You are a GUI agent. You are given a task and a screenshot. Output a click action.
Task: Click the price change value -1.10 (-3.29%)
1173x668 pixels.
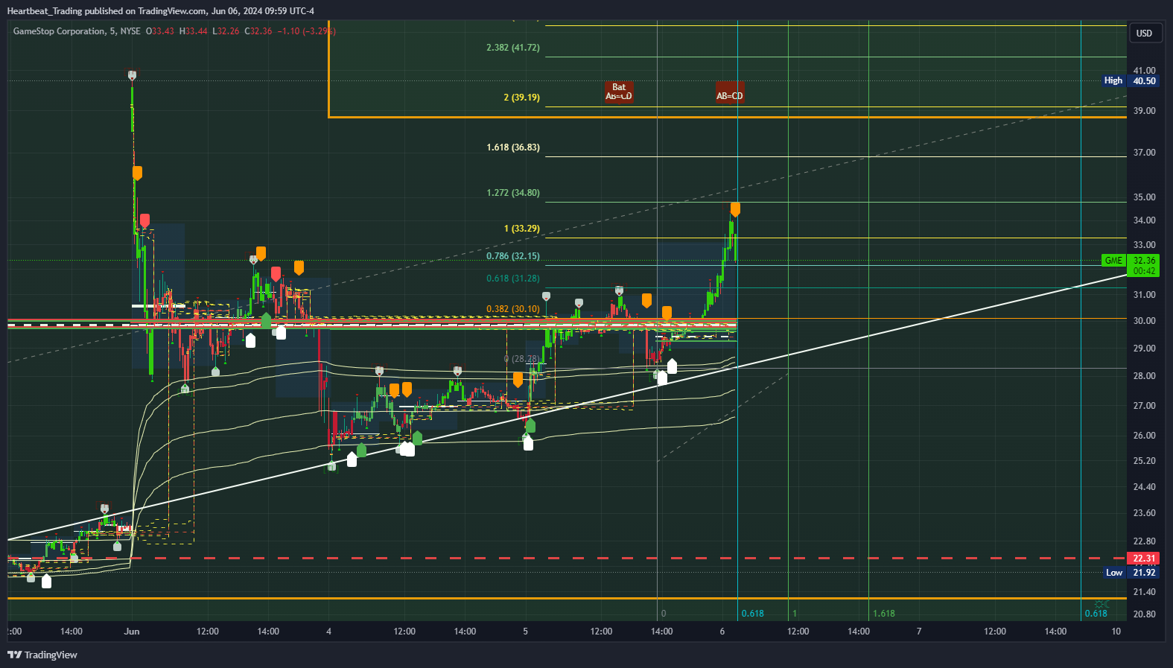click(306, 31)
